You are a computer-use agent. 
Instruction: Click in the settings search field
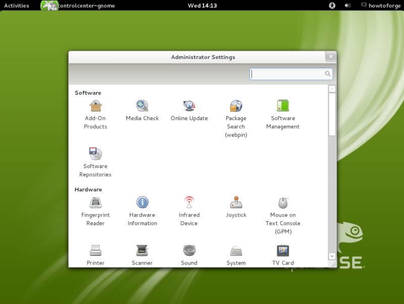click(291, 74)
